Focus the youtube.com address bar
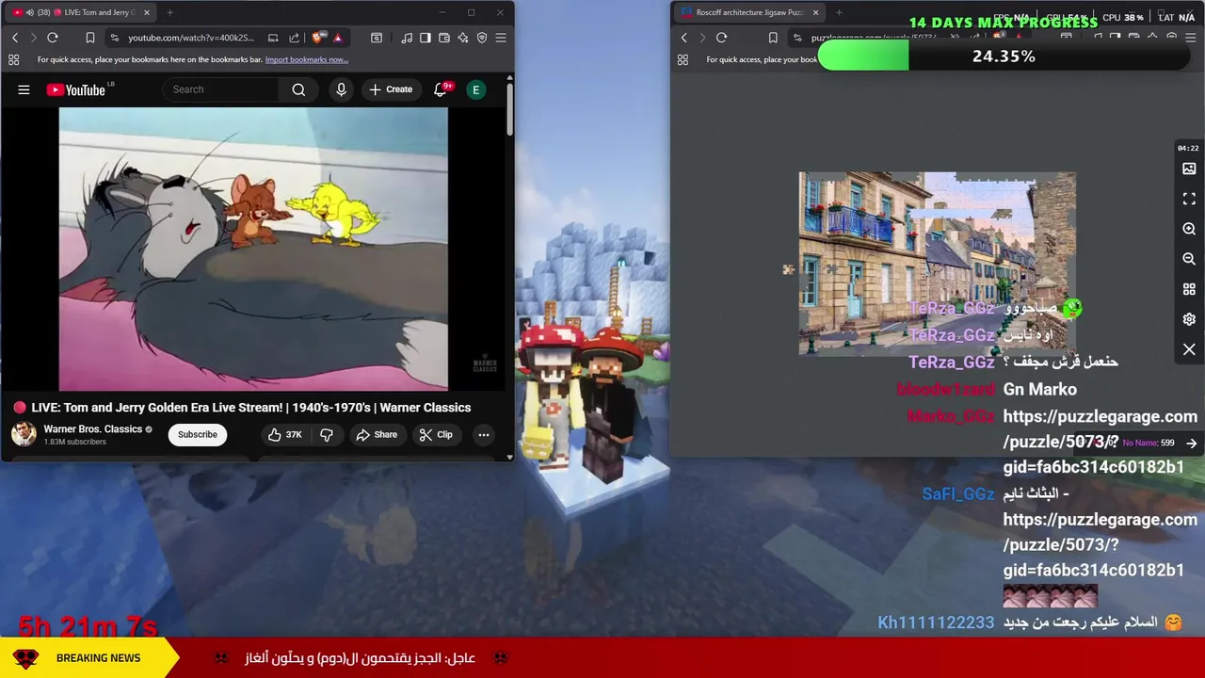The width and height of the screenshot is (1205, 678). pyautogui.click(x=193, y=38)
